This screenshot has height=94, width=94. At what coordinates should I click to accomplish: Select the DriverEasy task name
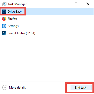(15, 12)
